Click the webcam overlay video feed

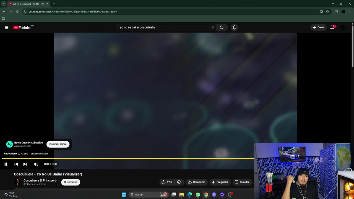[304, 171]
